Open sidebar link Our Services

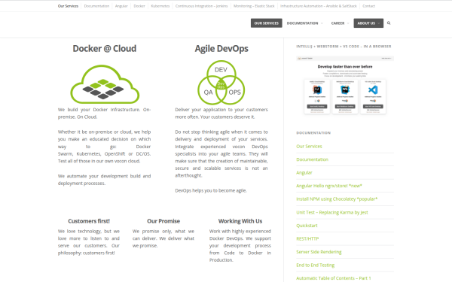[309, 146]
